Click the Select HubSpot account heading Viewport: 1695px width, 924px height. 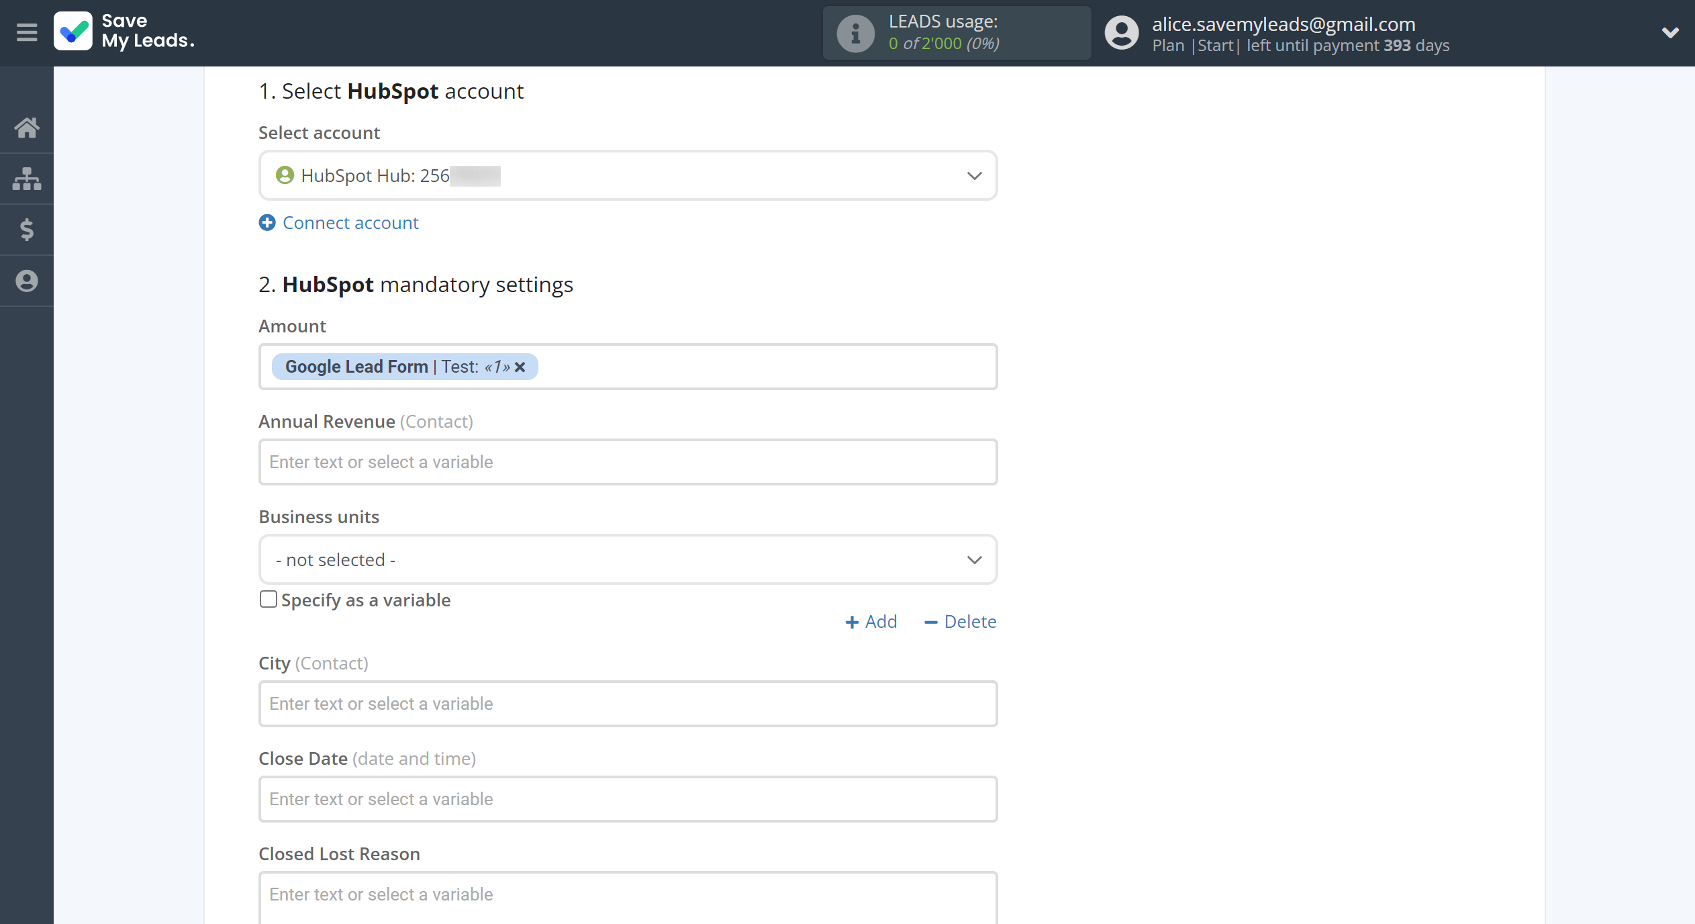pos(391,91)
